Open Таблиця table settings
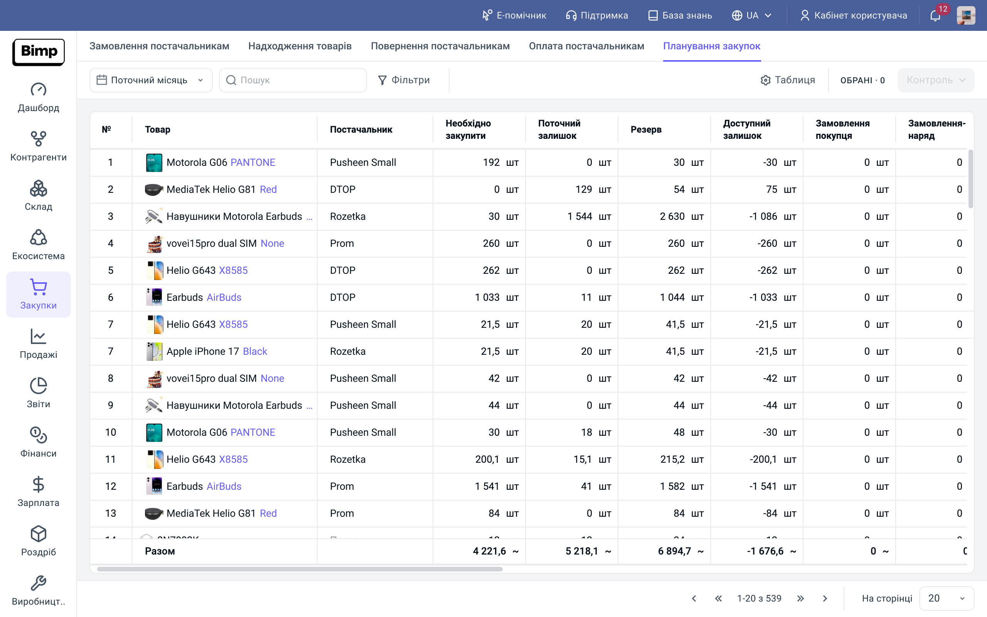Image resolution: width=987 pixels, height=617 pixels. point(788,80)
